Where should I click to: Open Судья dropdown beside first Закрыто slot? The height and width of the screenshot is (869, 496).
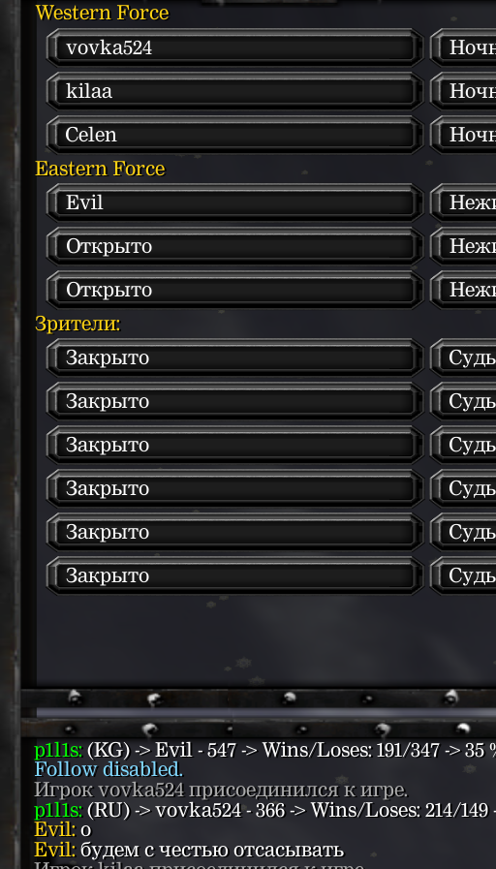tap(463, 358)
